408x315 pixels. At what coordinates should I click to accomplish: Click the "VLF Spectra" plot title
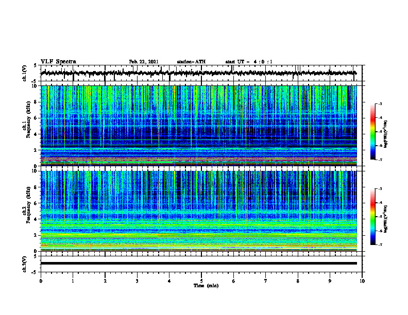point(58,62)
